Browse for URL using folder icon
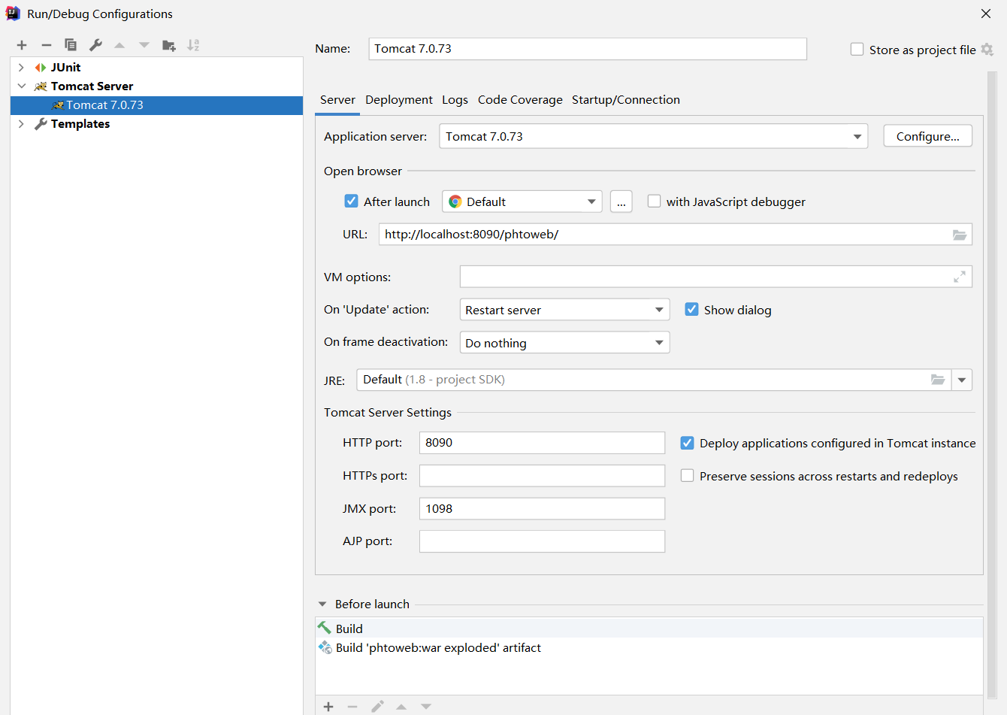1007x715 pixels. pyautogui.click(x=960, y=235)
